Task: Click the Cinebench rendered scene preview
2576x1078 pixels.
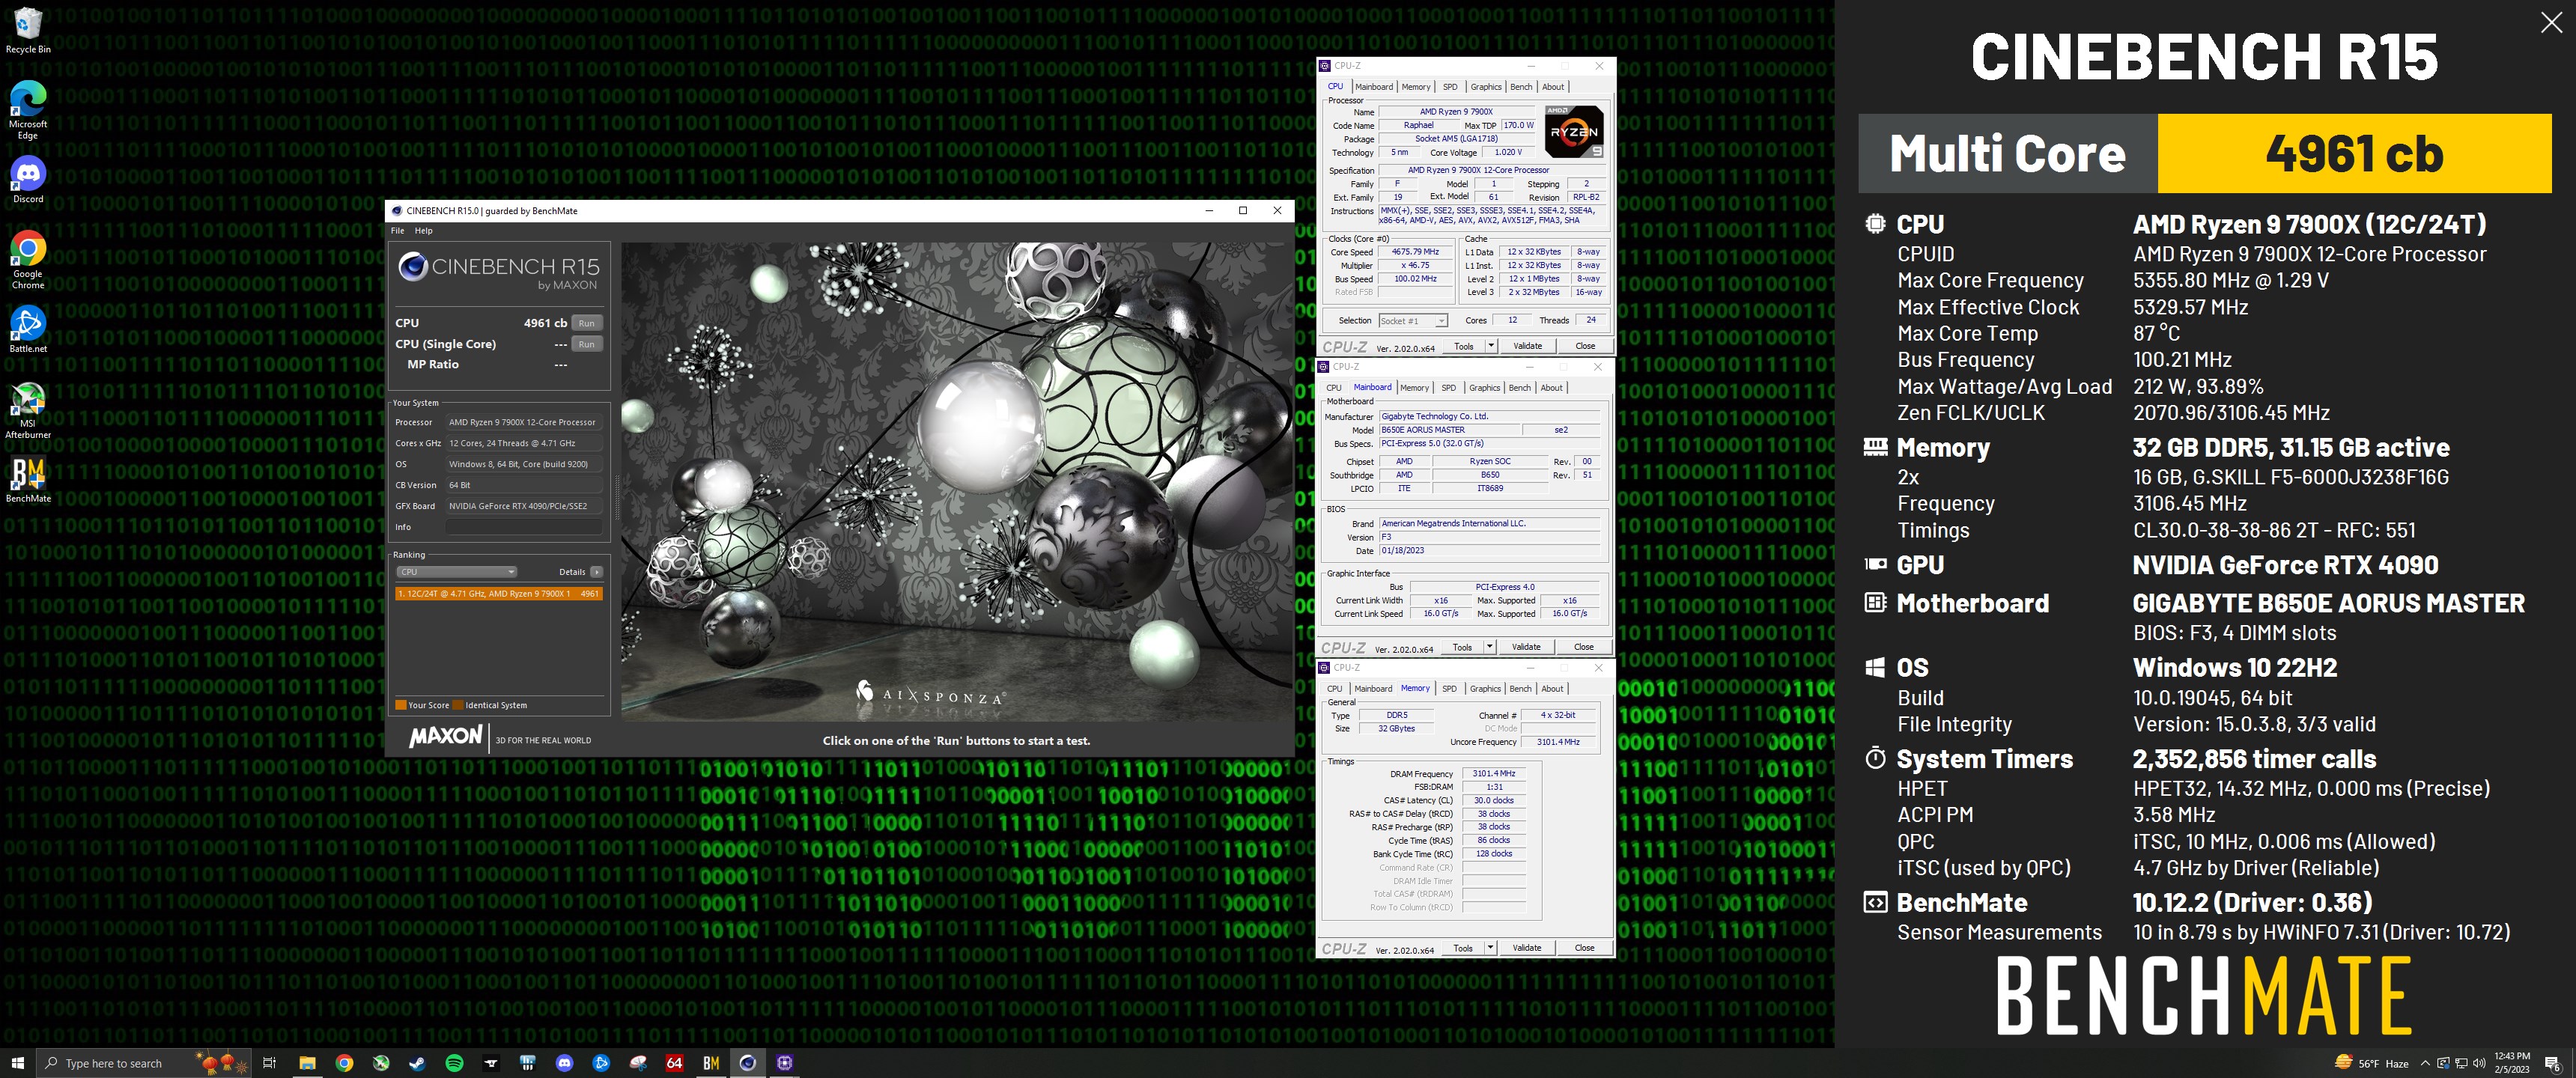Action: [957, 482]
